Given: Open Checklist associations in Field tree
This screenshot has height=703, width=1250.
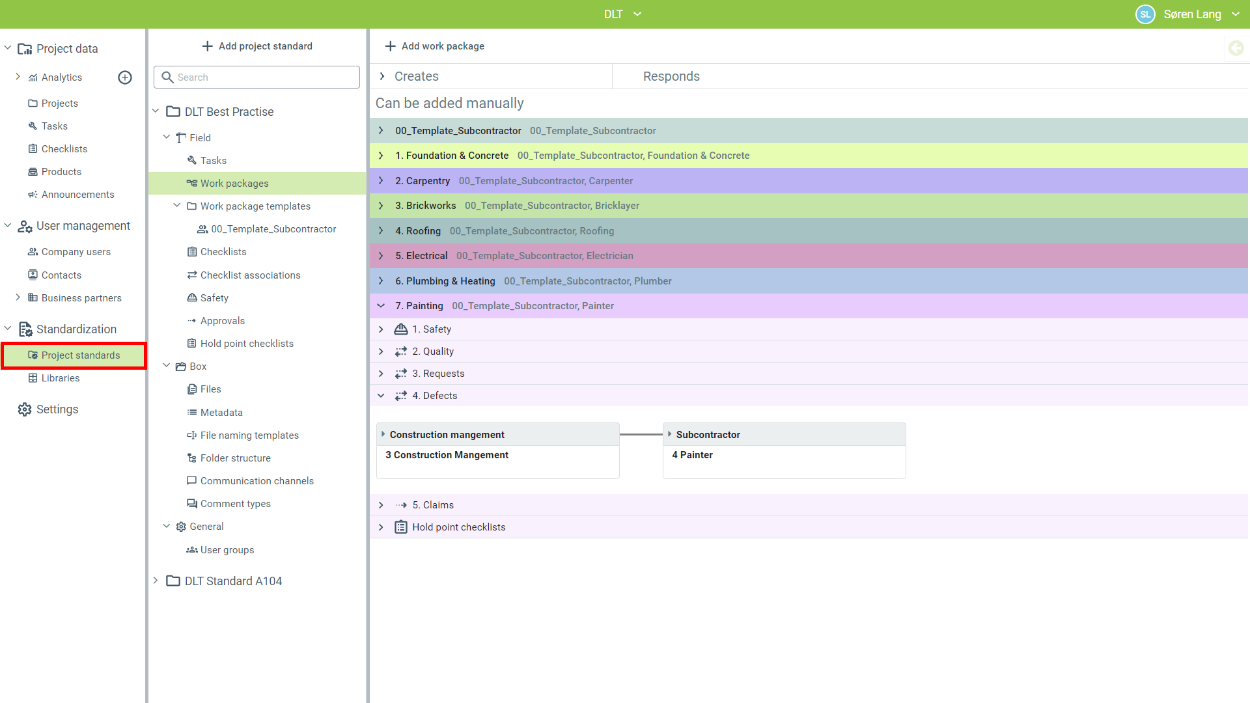Looking at the screenshot, I should [250, 275].
